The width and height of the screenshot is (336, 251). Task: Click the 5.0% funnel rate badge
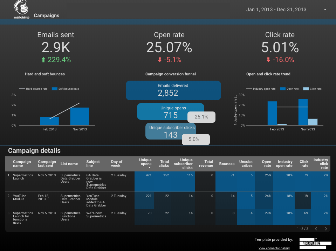click(196, 139)
